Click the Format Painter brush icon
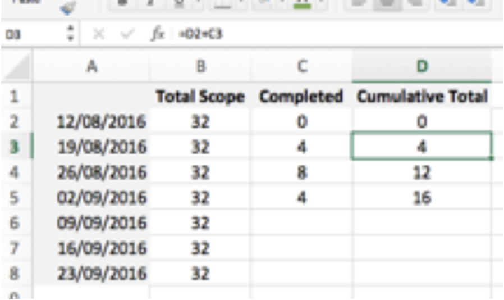 coord(70,7)
